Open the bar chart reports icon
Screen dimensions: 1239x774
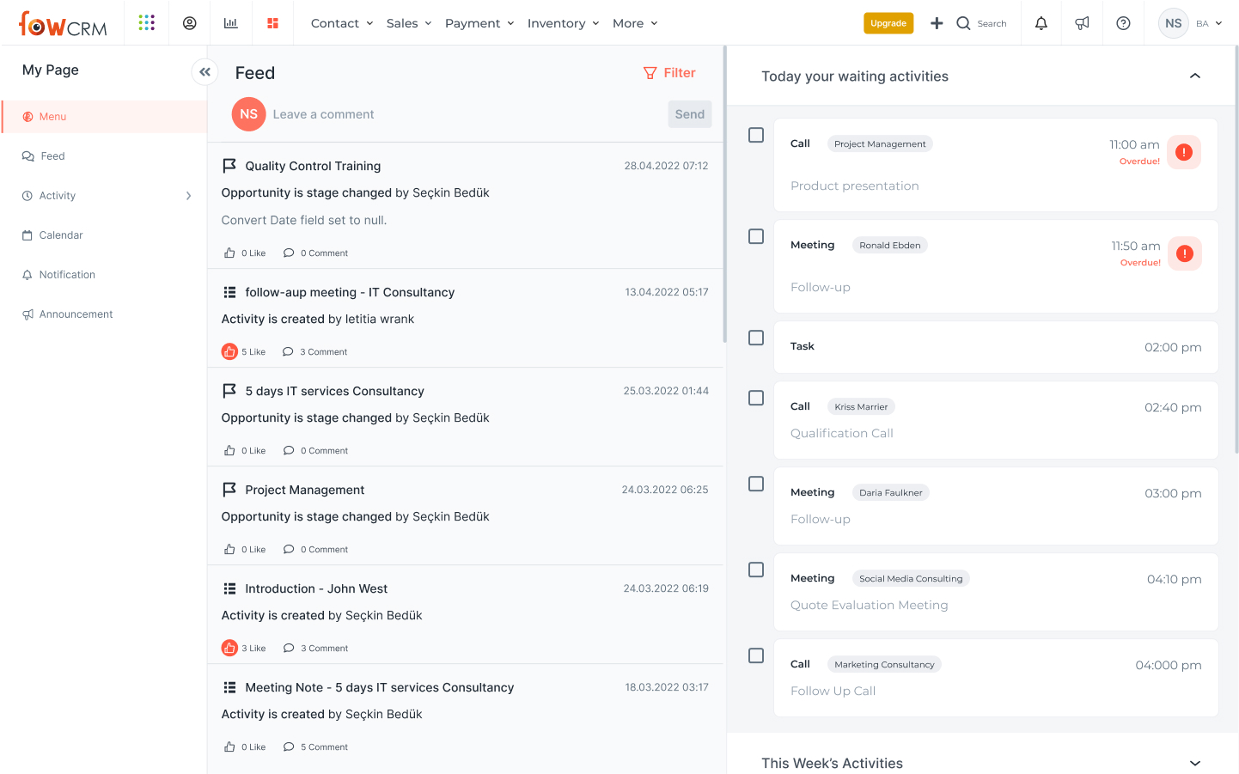231,23
